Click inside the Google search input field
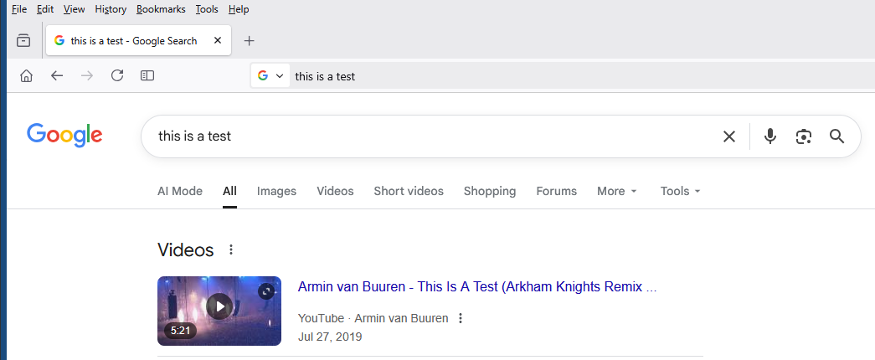The width and height of the screenshot is (875, 360). coord(419,136)
